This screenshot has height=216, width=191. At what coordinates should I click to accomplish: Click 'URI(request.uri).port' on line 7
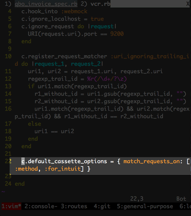62,34
